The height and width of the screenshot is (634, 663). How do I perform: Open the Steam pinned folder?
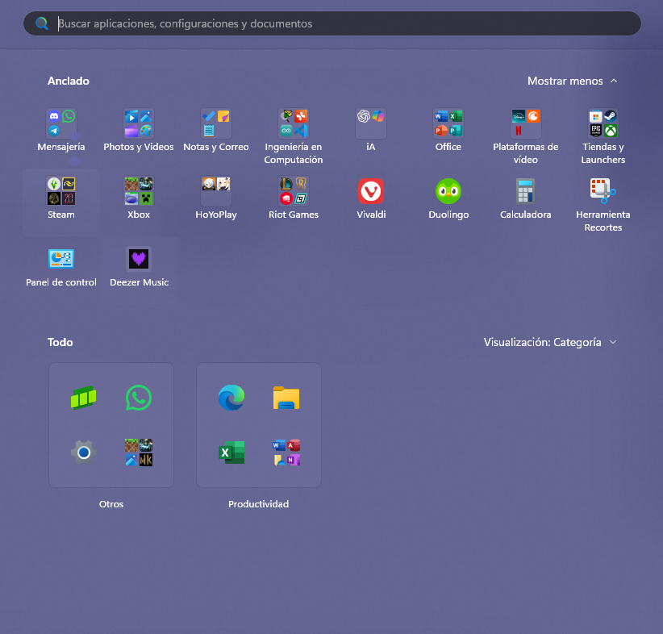coord(61,191)
